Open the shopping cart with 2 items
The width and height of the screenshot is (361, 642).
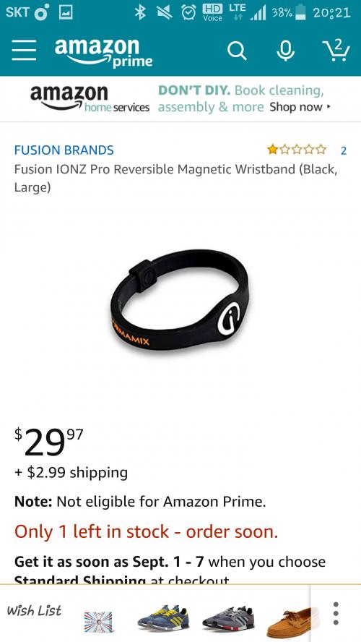pyautogui.click(x=336, y=51)
